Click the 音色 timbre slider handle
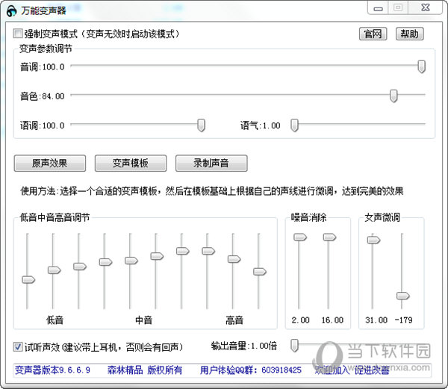This screenshot has width=448, height=389. 393,96
